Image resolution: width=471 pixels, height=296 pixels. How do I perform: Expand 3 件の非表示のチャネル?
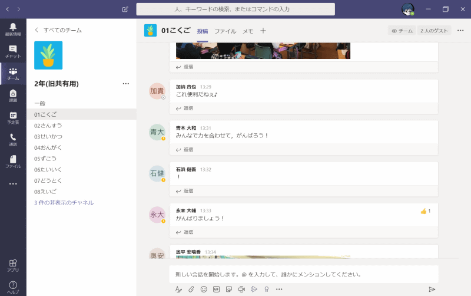(x=64, y=203)
